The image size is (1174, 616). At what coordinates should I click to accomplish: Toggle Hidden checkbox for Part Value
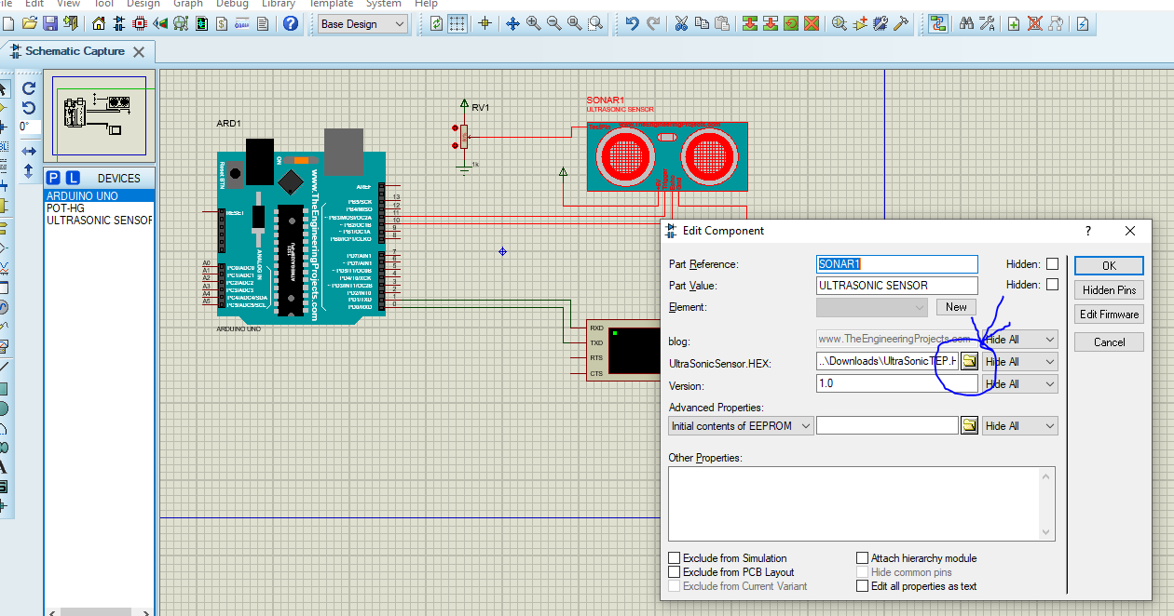click(x=1052, y=285)
